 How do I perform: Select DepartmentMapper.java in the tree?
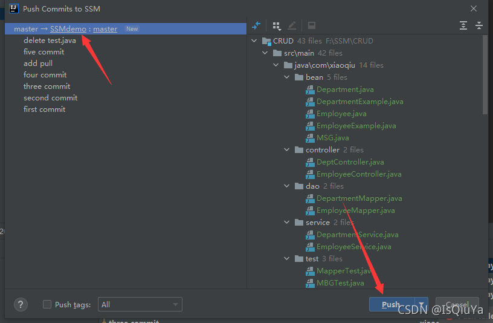click(x=359, y=198)
